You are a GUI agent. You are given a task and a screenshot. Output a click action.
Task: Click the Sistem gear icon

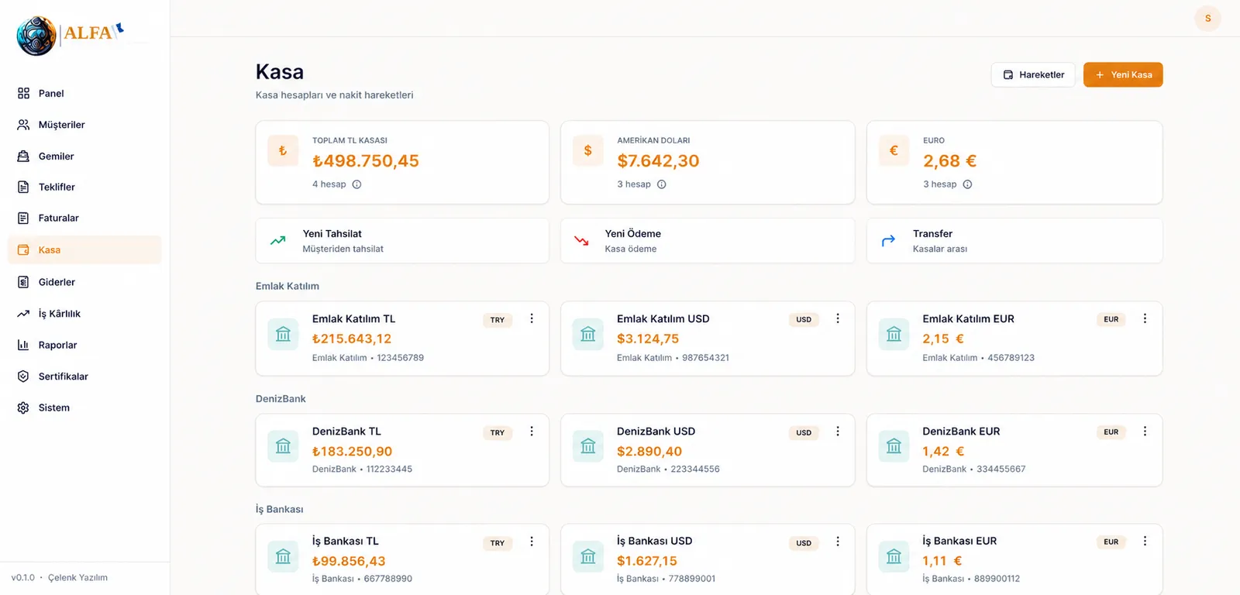[23, 408]
